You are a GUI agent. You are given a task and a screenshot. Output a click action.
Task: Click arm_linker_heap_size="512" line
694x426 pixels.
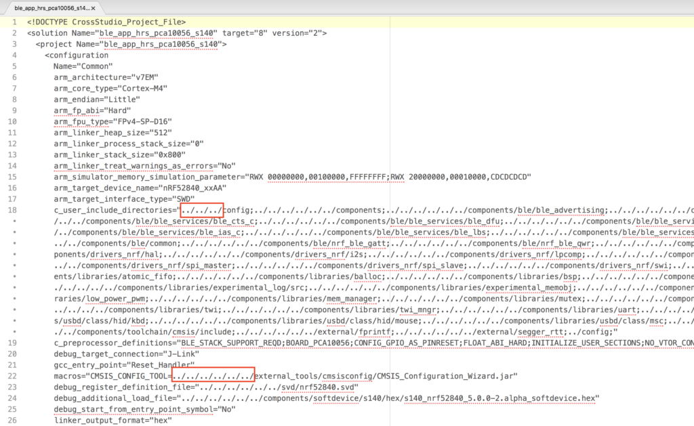(113, 132)
